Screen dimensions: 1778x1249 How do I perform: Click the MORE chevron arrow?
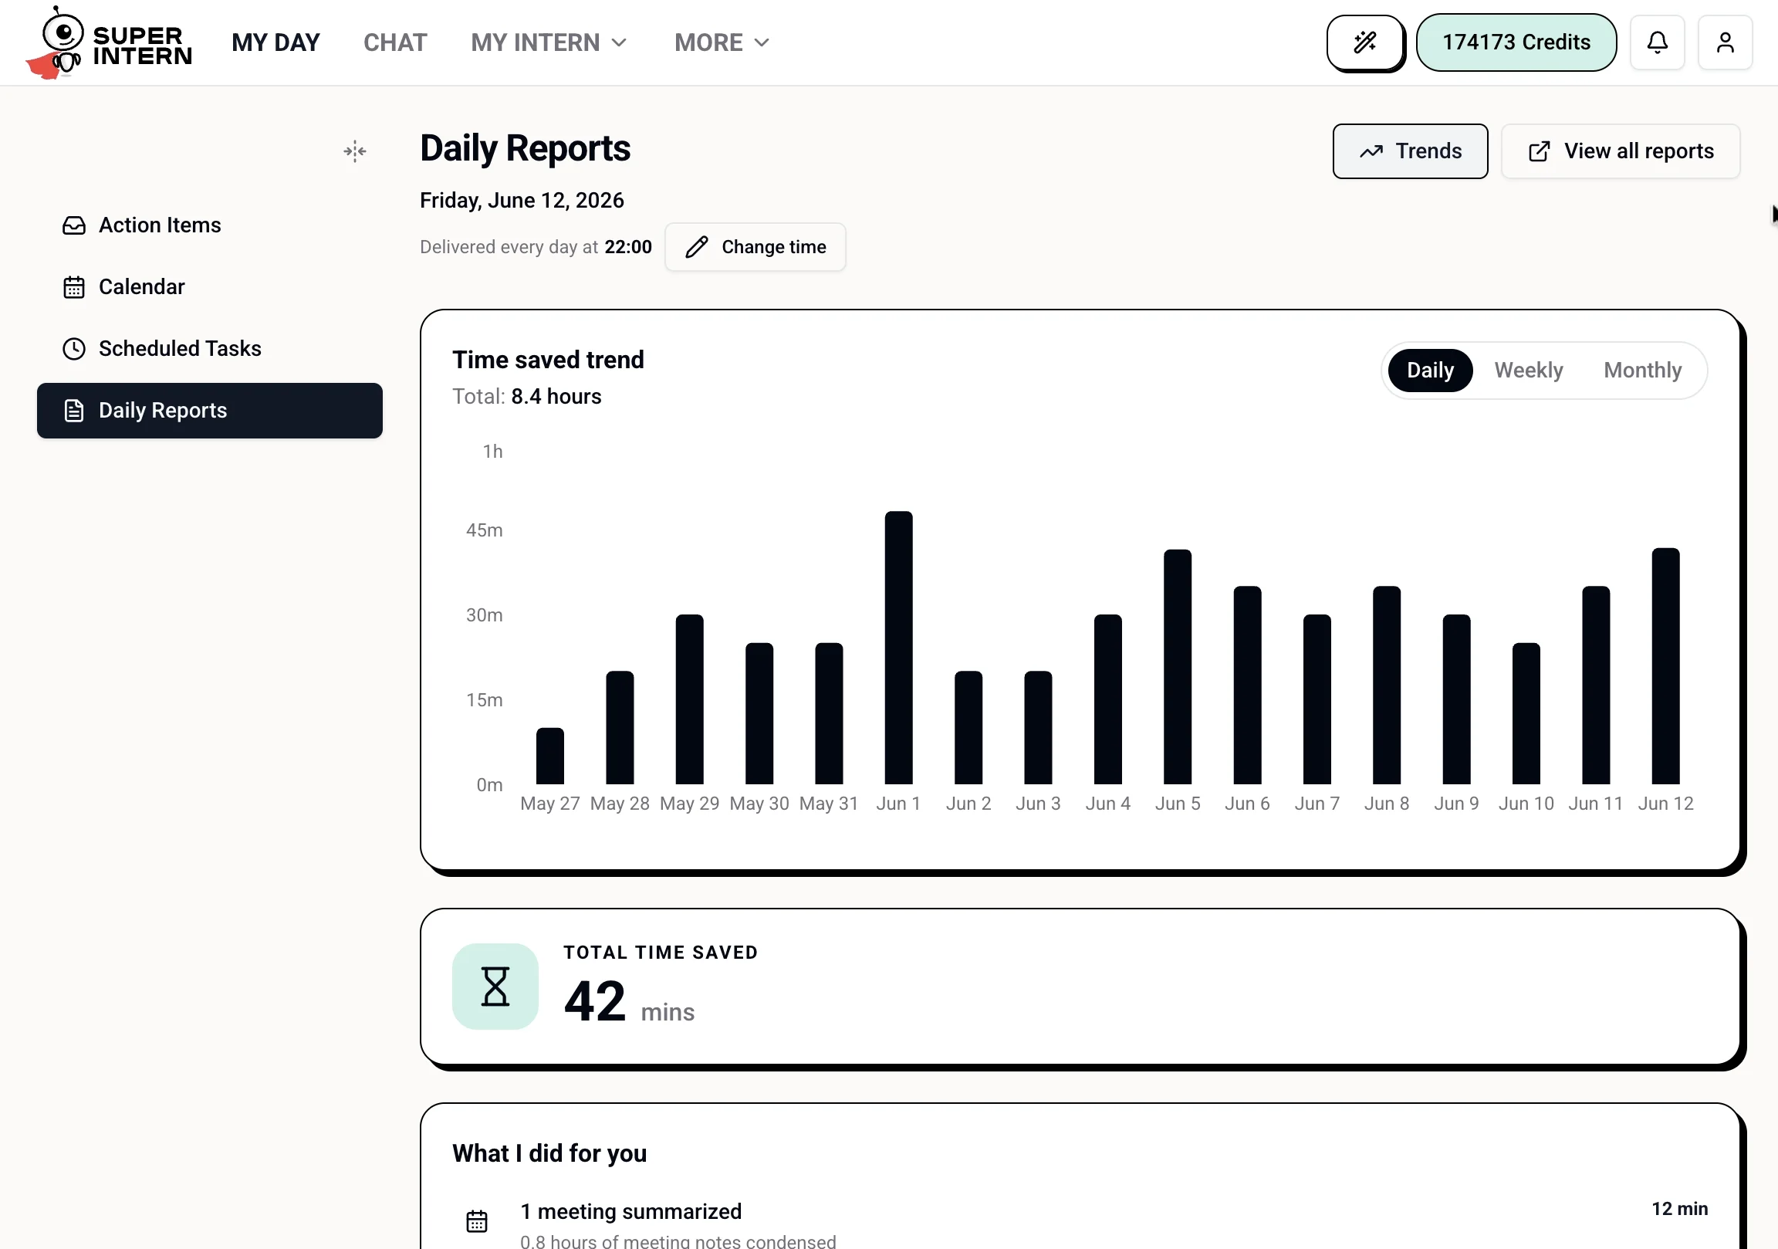762,42
